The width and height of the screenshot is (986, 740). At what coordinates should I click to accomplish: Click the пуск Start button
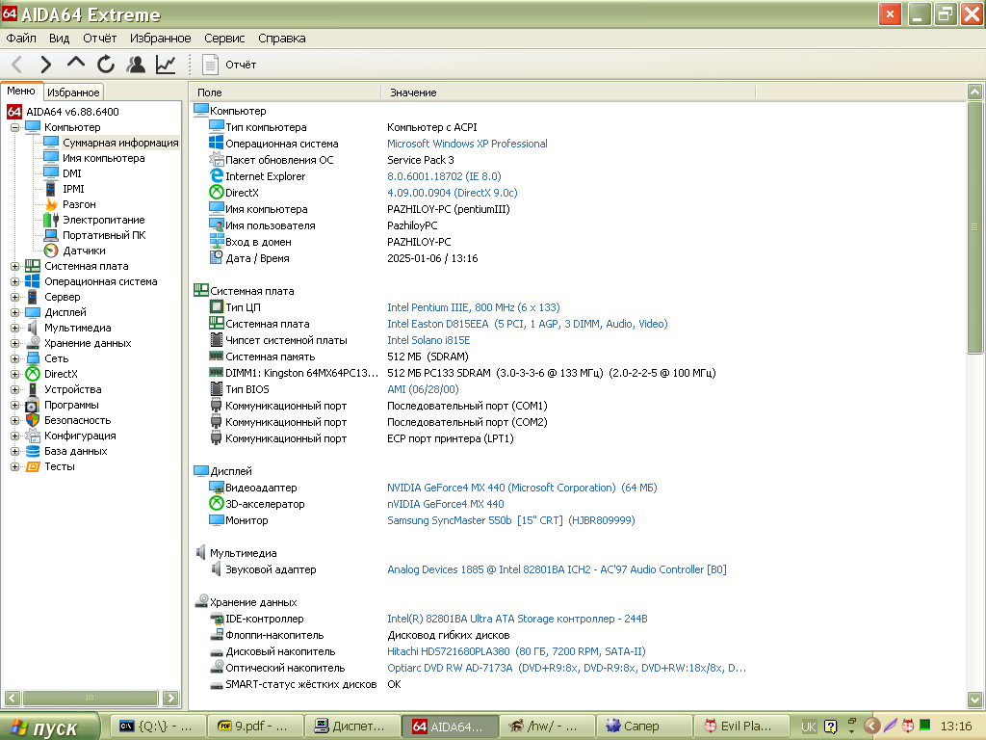pyautogui.click(x=50, y=727)
